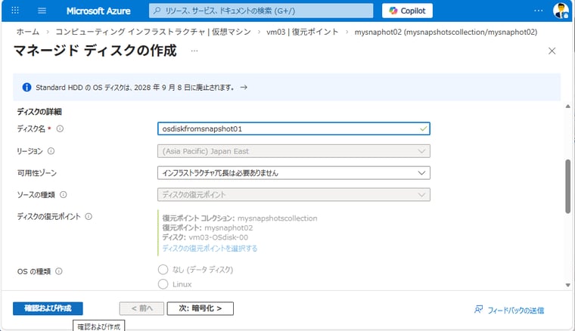Open the ellipsis beside the page title

pos(194,51)
